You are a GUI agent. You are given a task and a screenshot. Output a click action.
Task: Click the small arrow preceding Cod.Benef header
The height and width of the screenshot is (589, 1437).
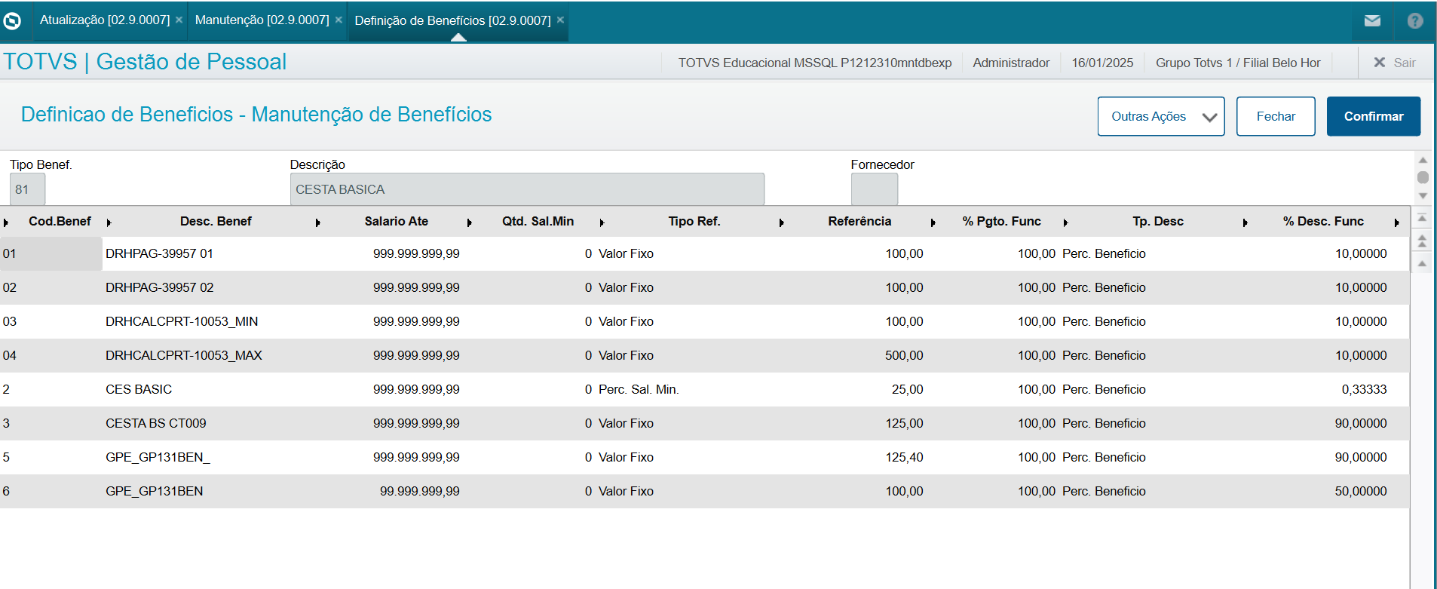6,222
